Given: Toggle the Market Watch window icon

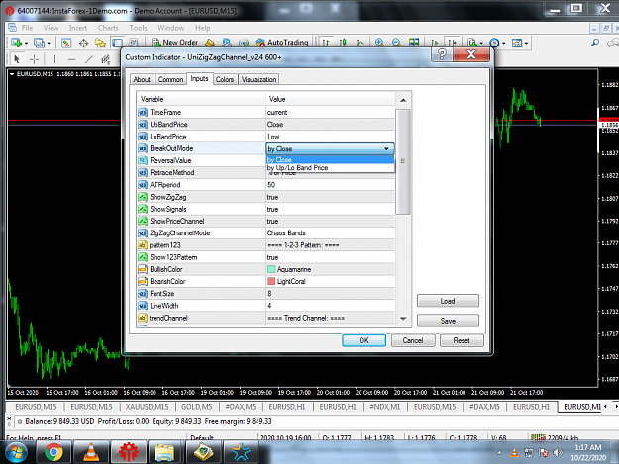Looking at the screenshot, I should click(x=66, y=43).
